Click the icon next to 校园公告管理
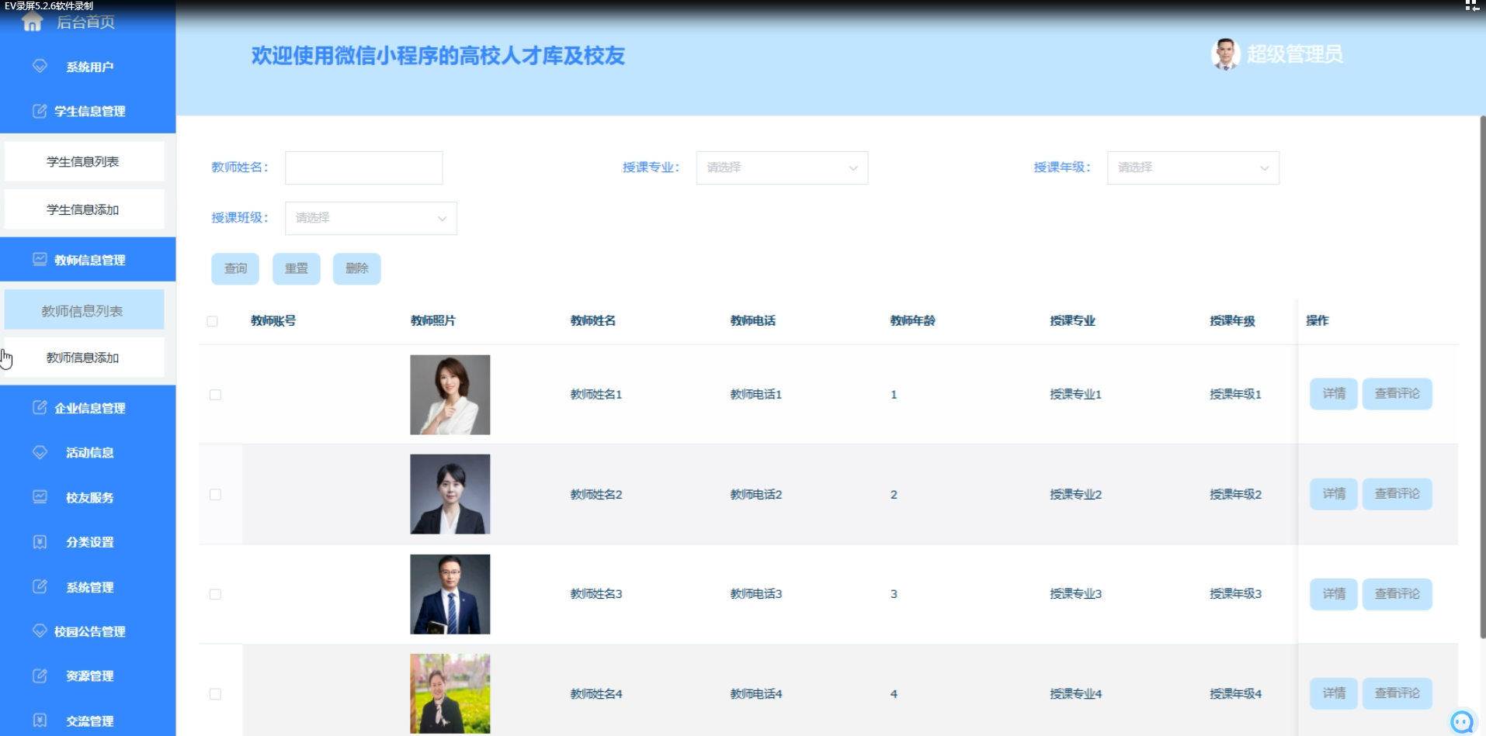1486x736 pixels. (x=40, y=631)
